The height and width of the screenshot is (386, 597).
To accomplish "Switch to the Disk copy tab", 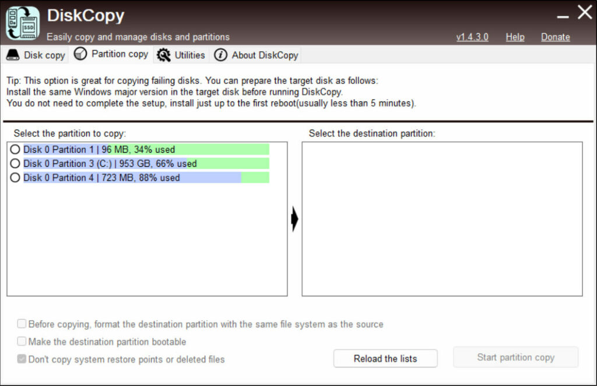I will point(36,55).
